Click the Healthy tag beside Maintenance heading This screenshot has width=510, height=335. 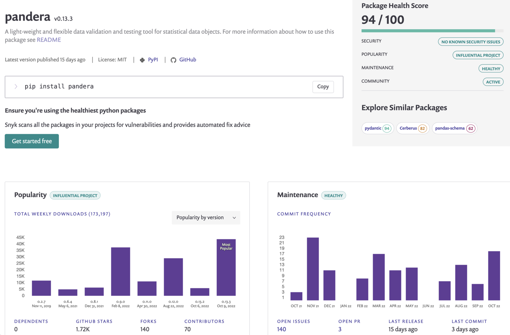point(333,195)
